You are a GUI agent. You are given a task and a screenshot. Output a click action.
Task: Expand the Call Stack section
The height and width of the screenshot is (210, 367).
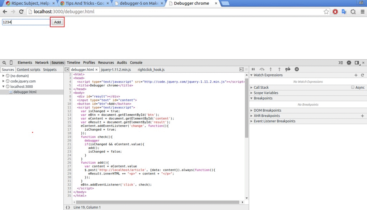pos(252,87)
